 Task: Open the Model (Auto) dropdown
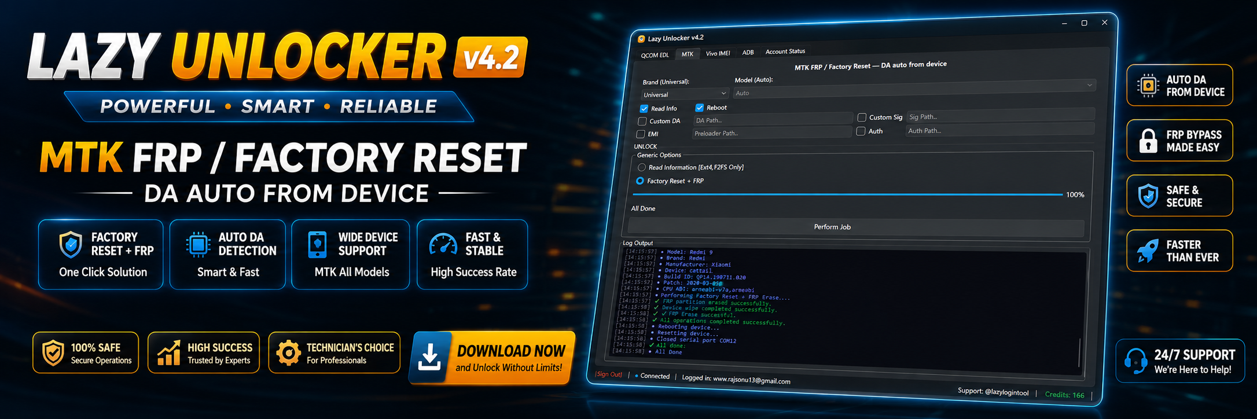point(914,89)
